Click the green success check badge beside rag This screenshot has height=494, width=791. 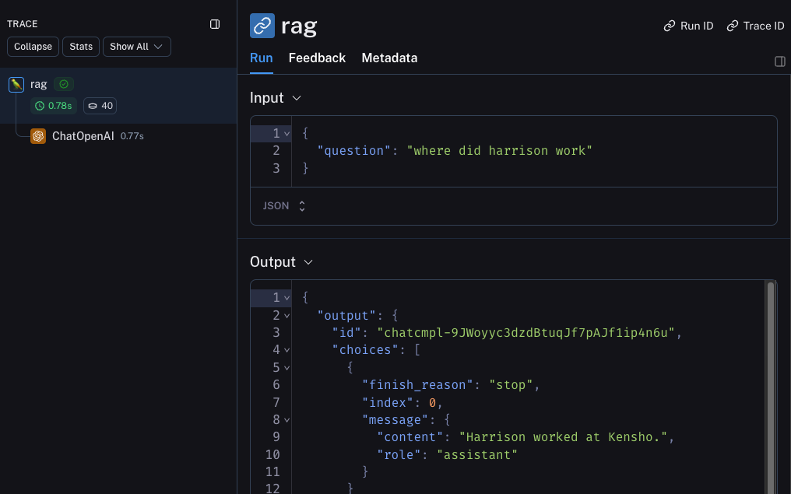64,84
